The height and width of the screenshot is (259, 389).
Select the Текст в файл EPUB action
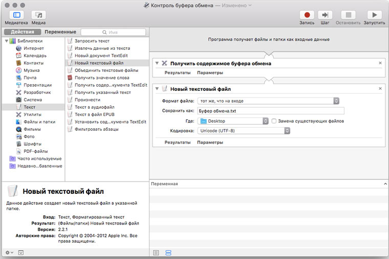click(95, 114)
